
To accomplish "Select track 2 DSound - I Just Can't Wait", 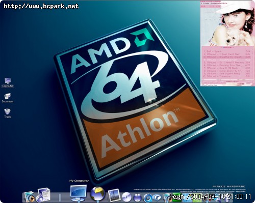I will point(227,54).
